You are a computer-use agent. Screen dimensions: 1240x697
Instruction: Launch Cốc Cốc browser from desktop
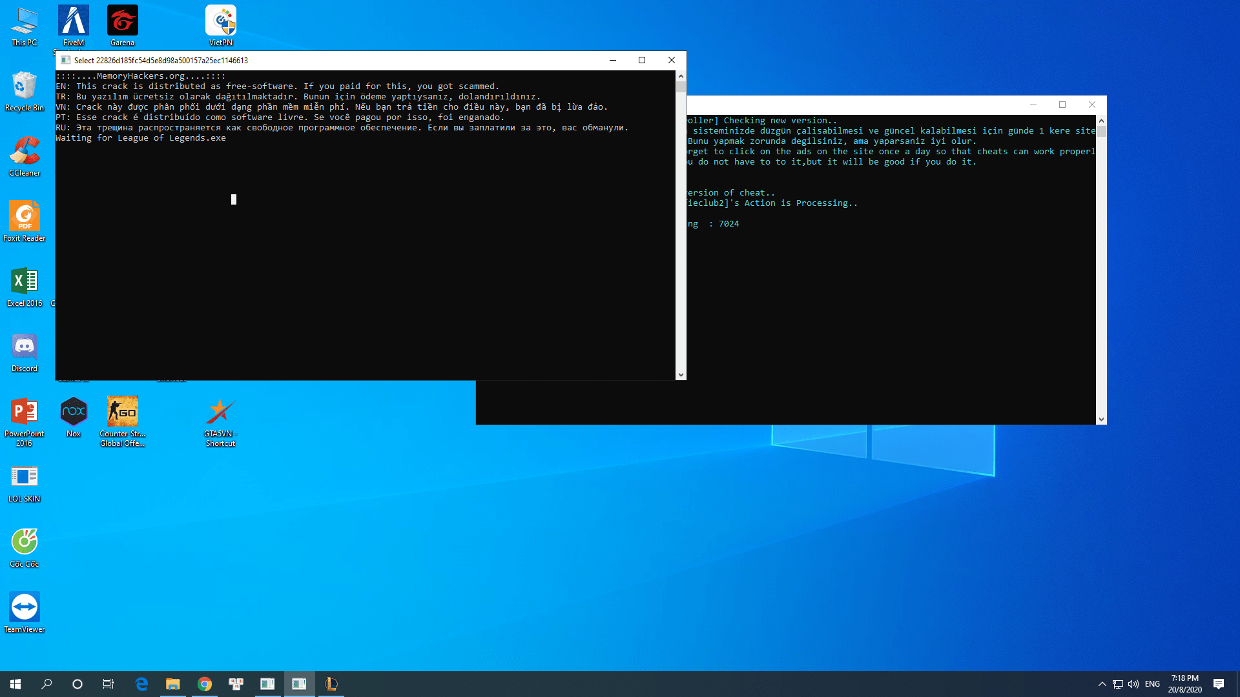pos(25,548)
